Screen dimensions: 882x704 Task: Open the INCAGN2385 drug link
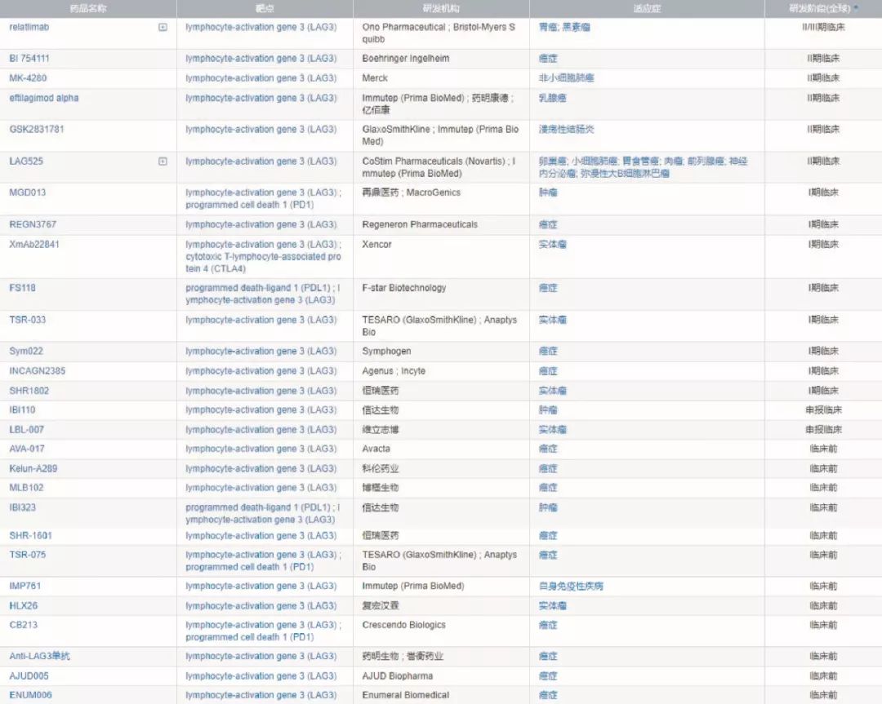click(38, 371)
